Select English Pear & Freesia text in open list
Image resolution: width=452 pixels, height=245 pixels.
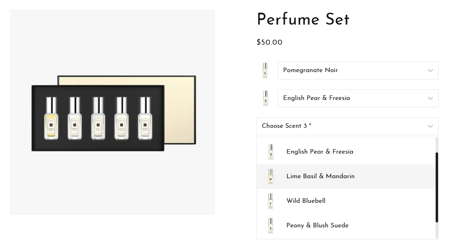coord(320,152)
